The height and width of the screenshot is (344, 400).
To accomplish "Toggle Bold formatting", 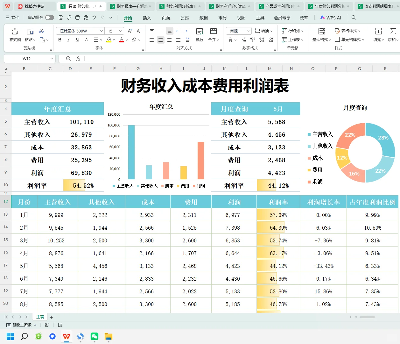I will pos(60,40).
